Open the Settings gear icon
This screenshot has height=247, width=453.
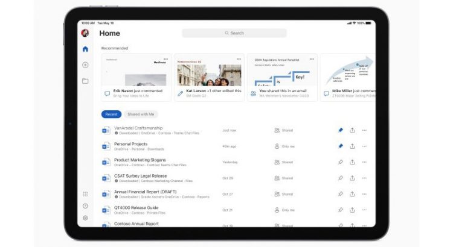85,218
